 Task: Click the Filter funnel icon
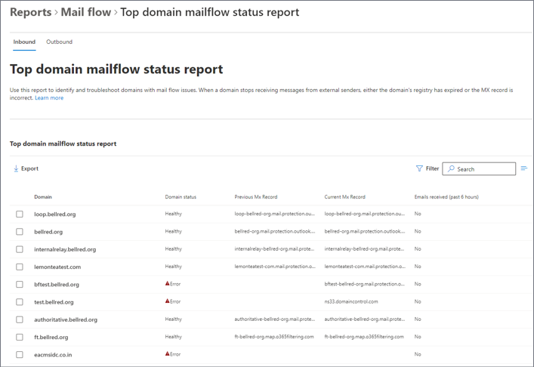point(419,168)
